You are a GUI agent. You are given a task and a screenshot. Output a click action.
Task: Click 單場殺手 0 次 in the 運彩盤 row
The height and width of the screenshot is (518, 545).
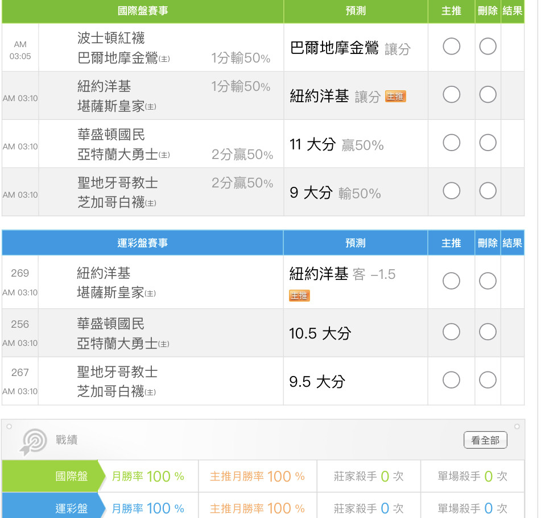click(472, 508)
